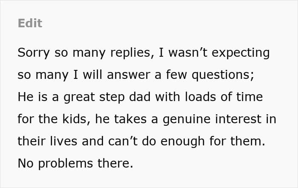The image size is (298, 188).
Task: Click the word "lives"
Action: coord(63,141)
